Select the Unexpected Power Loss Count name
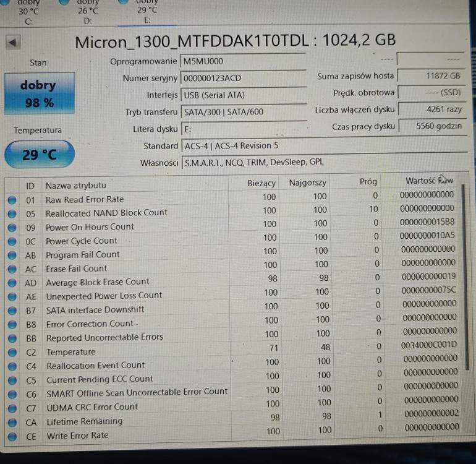 coord(104,296)
